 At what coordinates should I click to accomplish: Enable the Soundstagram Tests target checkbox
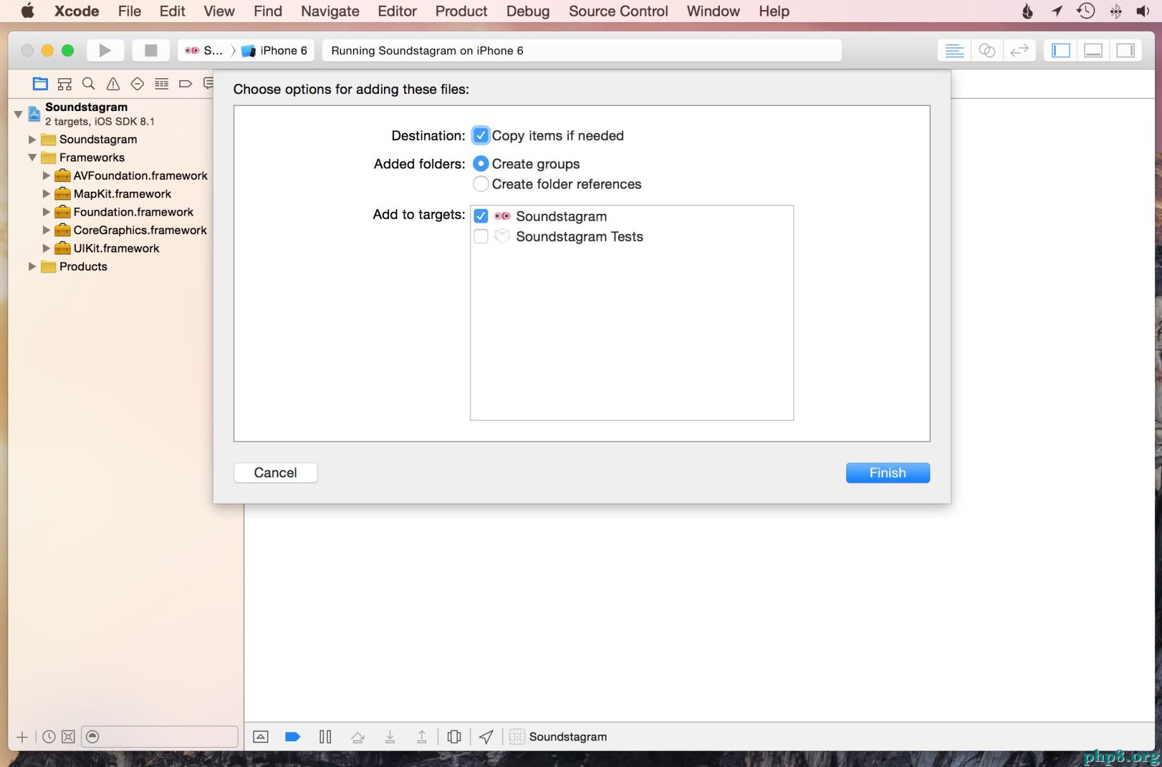coord(481,237)
